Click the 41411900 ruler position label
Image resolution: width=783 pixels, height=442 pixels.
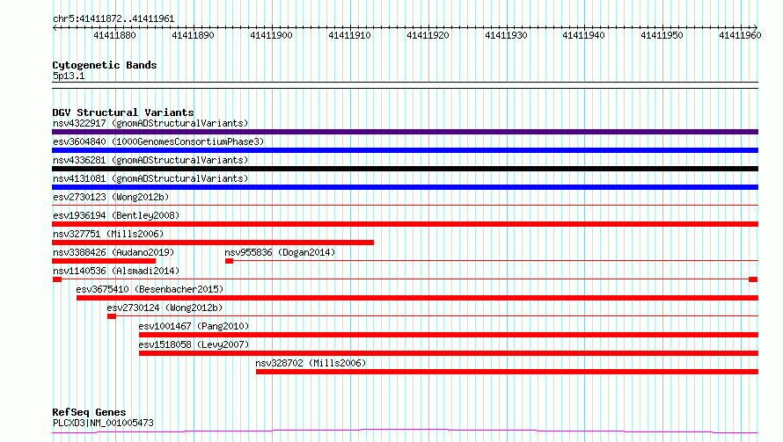pyautogui.click(x=271, y=35)
